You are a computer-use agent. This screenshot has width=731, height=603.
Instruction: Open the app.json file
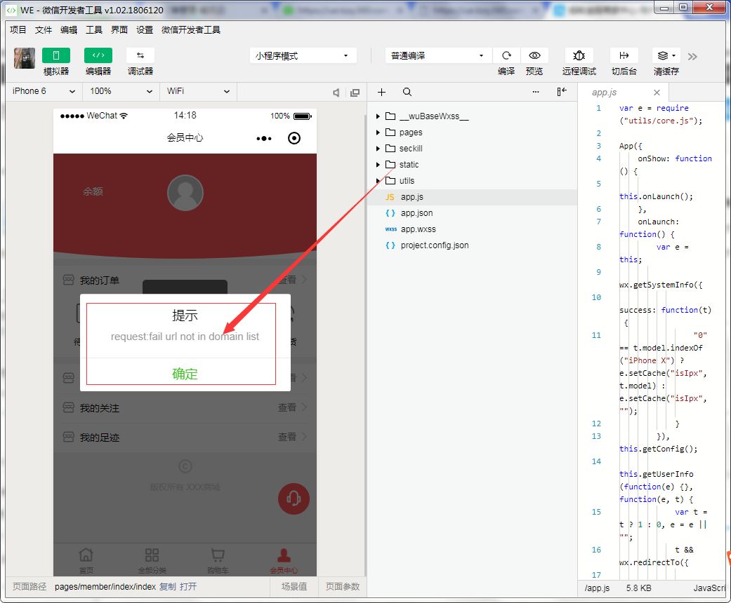472,212
